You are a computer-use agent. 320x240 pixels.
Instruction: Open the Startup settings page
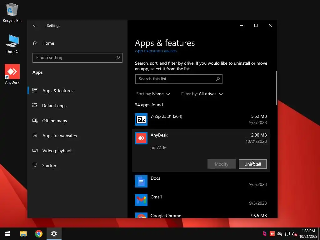[x=77, y=166]
